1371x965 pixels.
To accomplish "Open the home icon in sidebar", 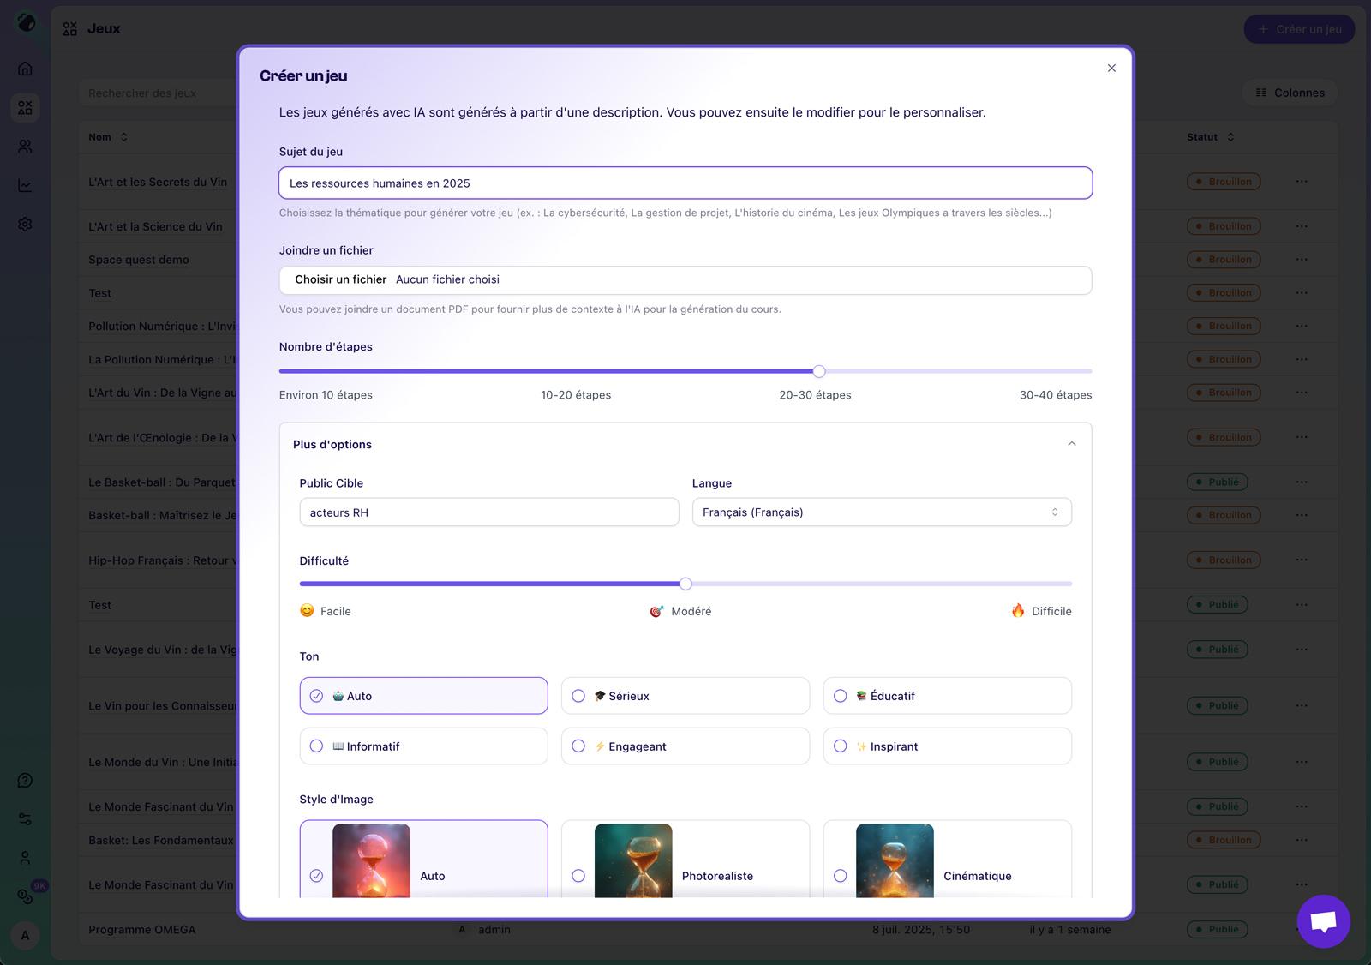I will click(25, 69).
